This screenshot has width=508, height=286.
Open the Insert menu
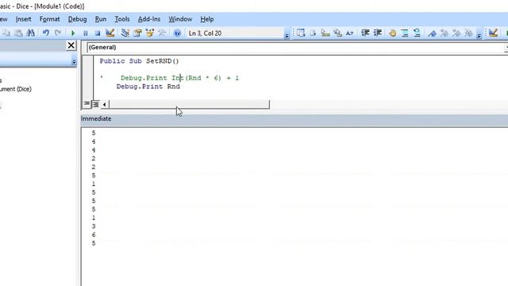[23, 19]
